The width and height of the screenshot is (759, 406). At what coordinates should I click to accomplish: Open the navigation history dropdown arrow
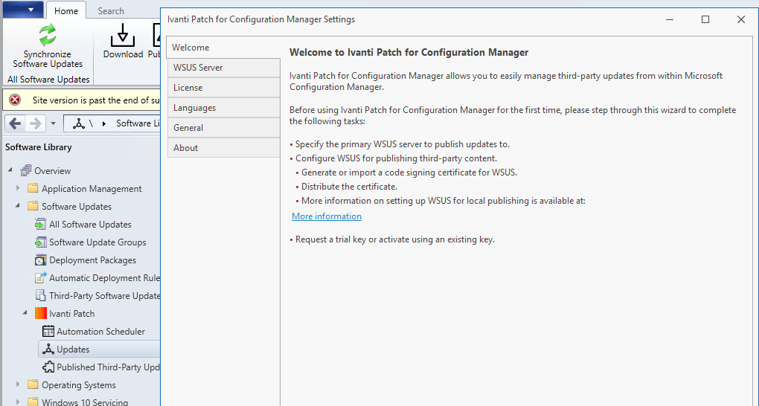point(53,123)
